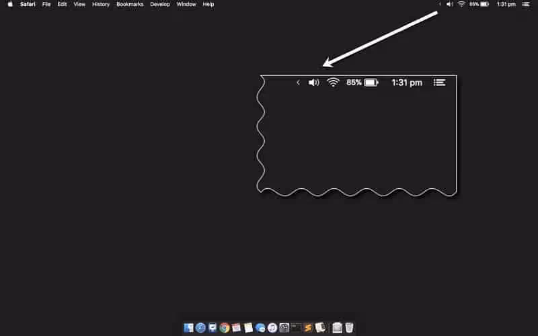Open the Help menu
This screenshot has height=336, width=538.
coord(208,4)
